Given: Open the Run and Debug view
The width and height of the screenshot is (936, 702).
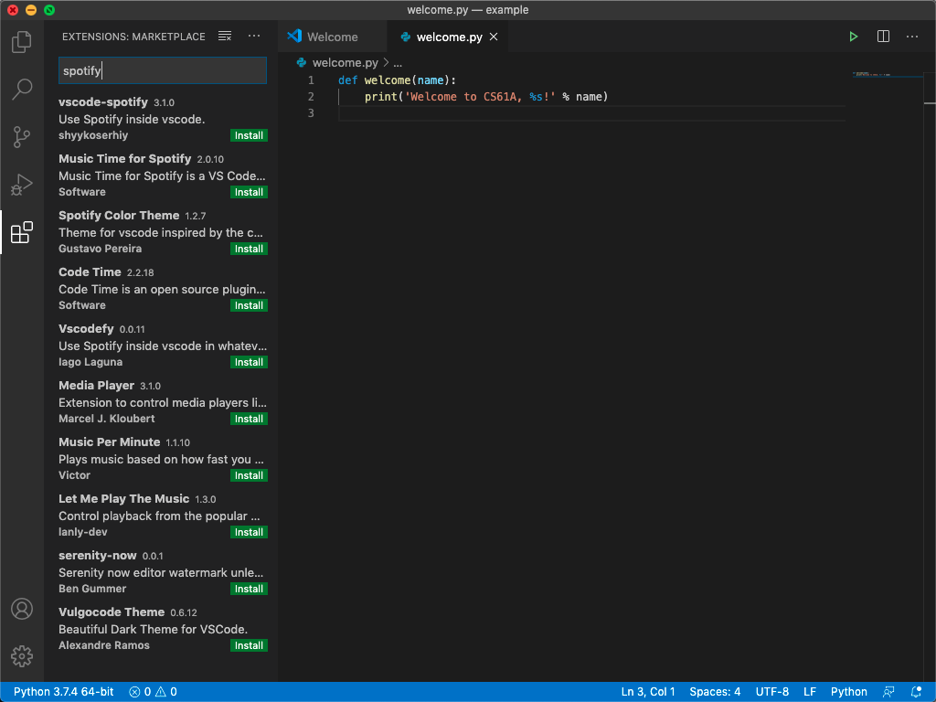Looking at the screenshot, I should pos(22,185).
